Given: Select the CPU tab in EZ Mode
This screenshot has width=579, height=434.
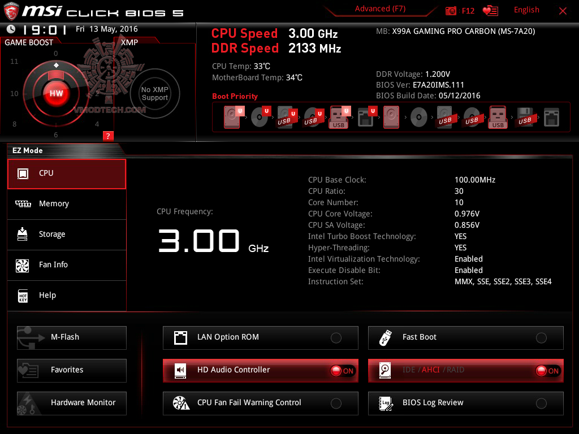Looking at the screenshot, I should (x=67, y=174).
